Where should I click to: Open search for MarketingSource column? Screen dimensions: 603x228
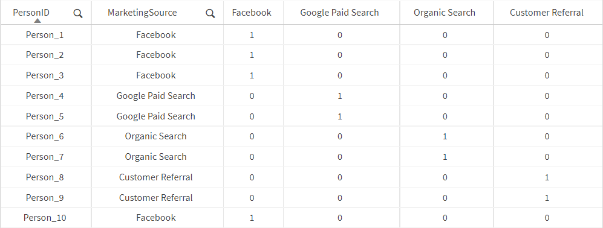[x=210, y=14]
